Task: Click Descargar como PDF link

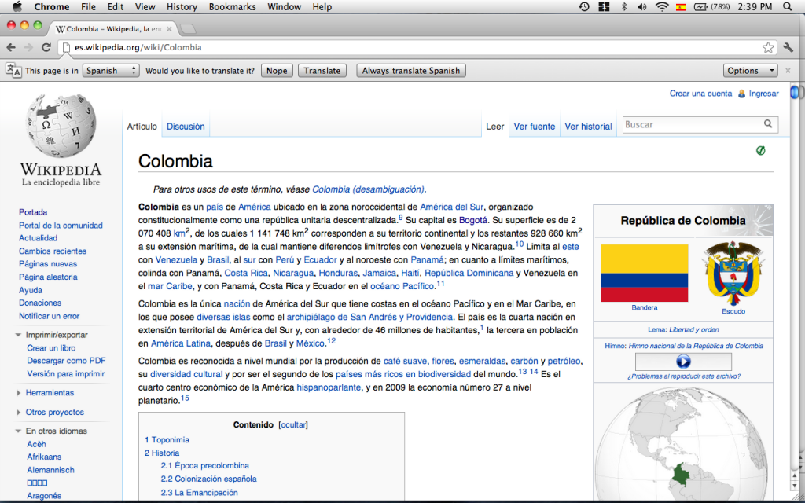Action: 66,361
